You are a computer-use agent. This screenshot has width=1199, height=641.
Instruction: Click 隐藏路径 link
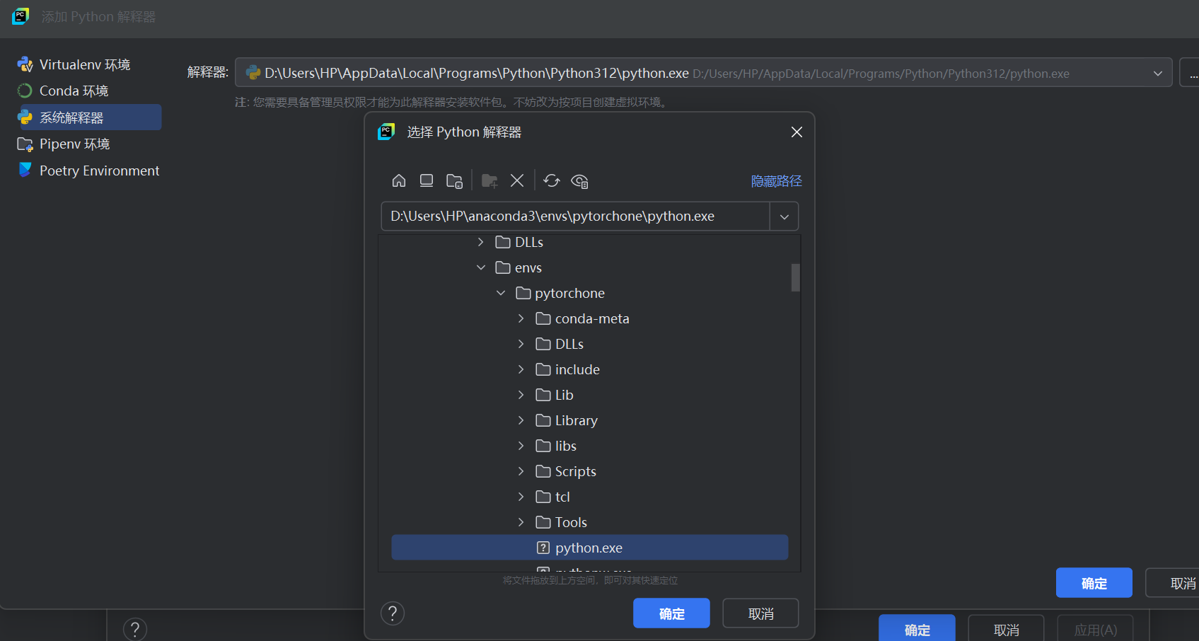tap(776, 181)
